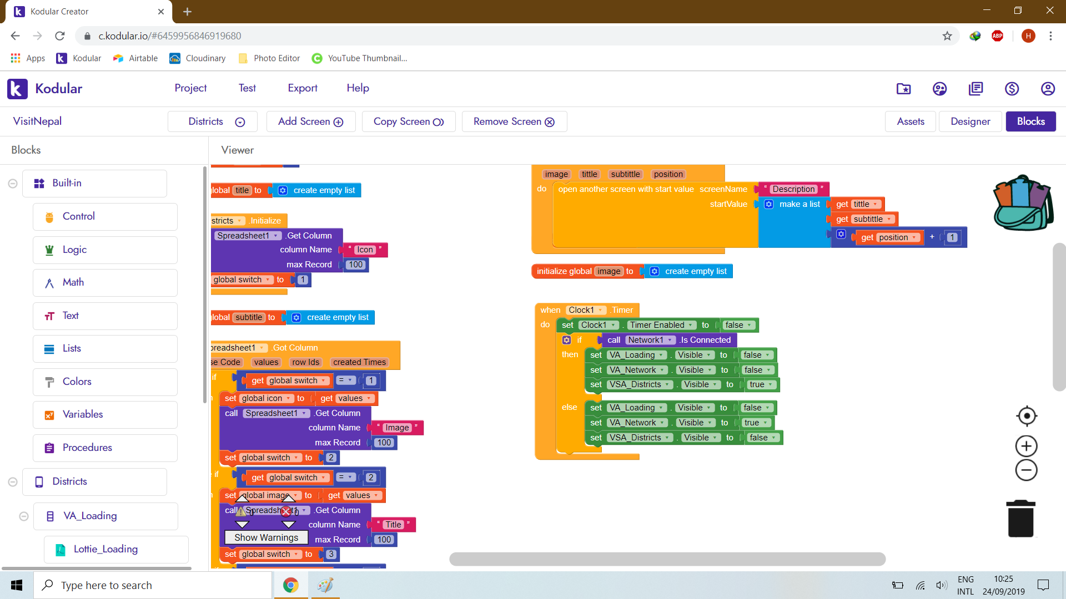
Task: Toggle the VSA_Districts Visible true value in then branch
Action: click(761, 384)
